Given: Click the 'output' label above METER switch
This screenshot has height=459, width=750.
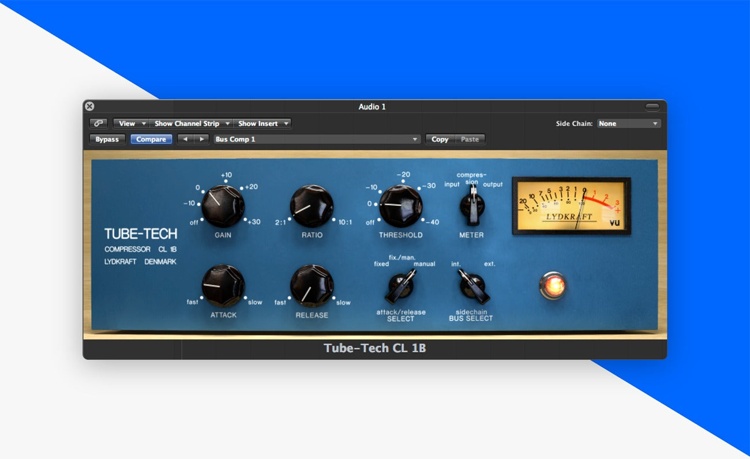Looking at the screenshot, I should (493, 185).
